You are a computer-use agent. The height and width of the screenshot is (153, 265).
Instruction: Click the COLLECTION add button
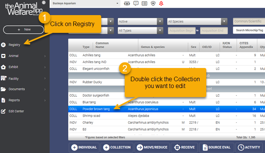tap(117, 147)
